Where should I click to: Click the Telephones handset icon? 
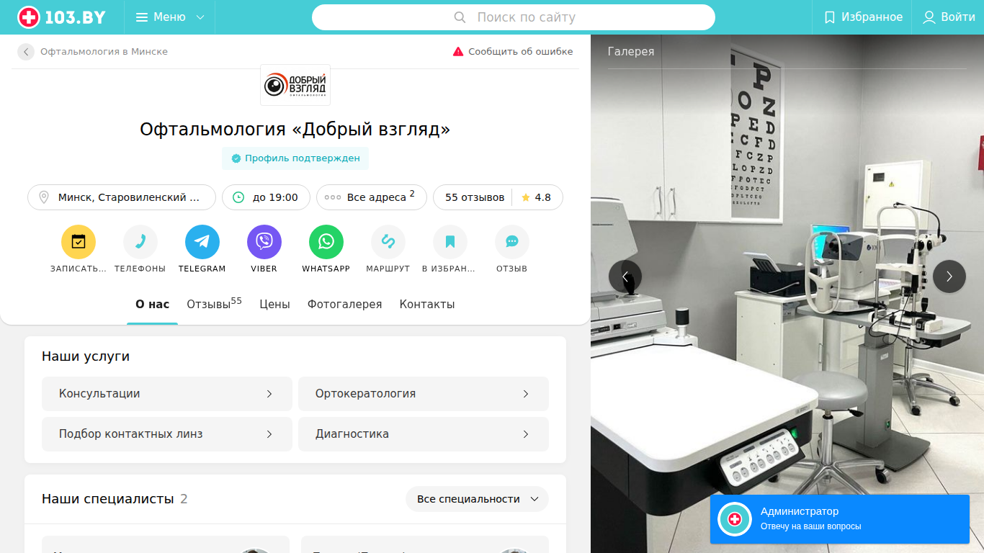[140, 242]
